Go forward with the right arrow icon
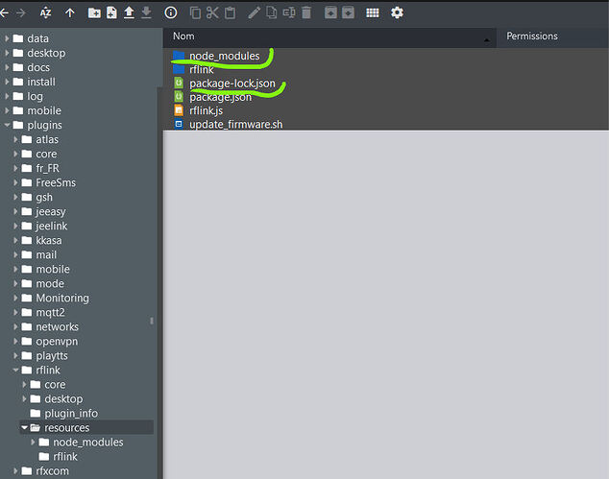Screen dimensions: 609x479 [20, 12]
